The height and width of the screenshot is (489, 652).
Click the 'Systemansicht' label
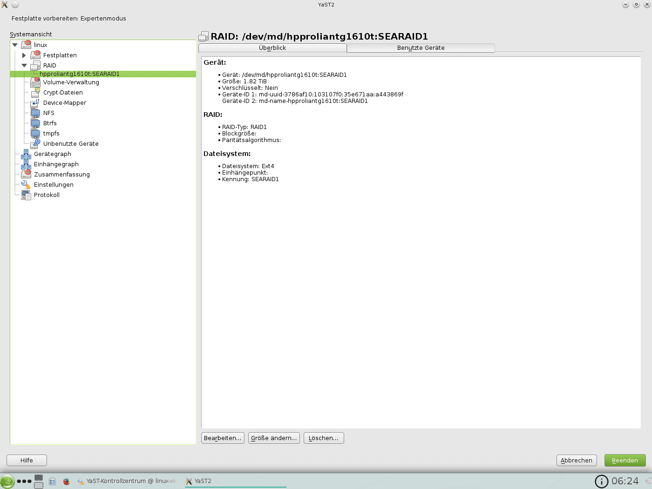[x=31, y=34]
